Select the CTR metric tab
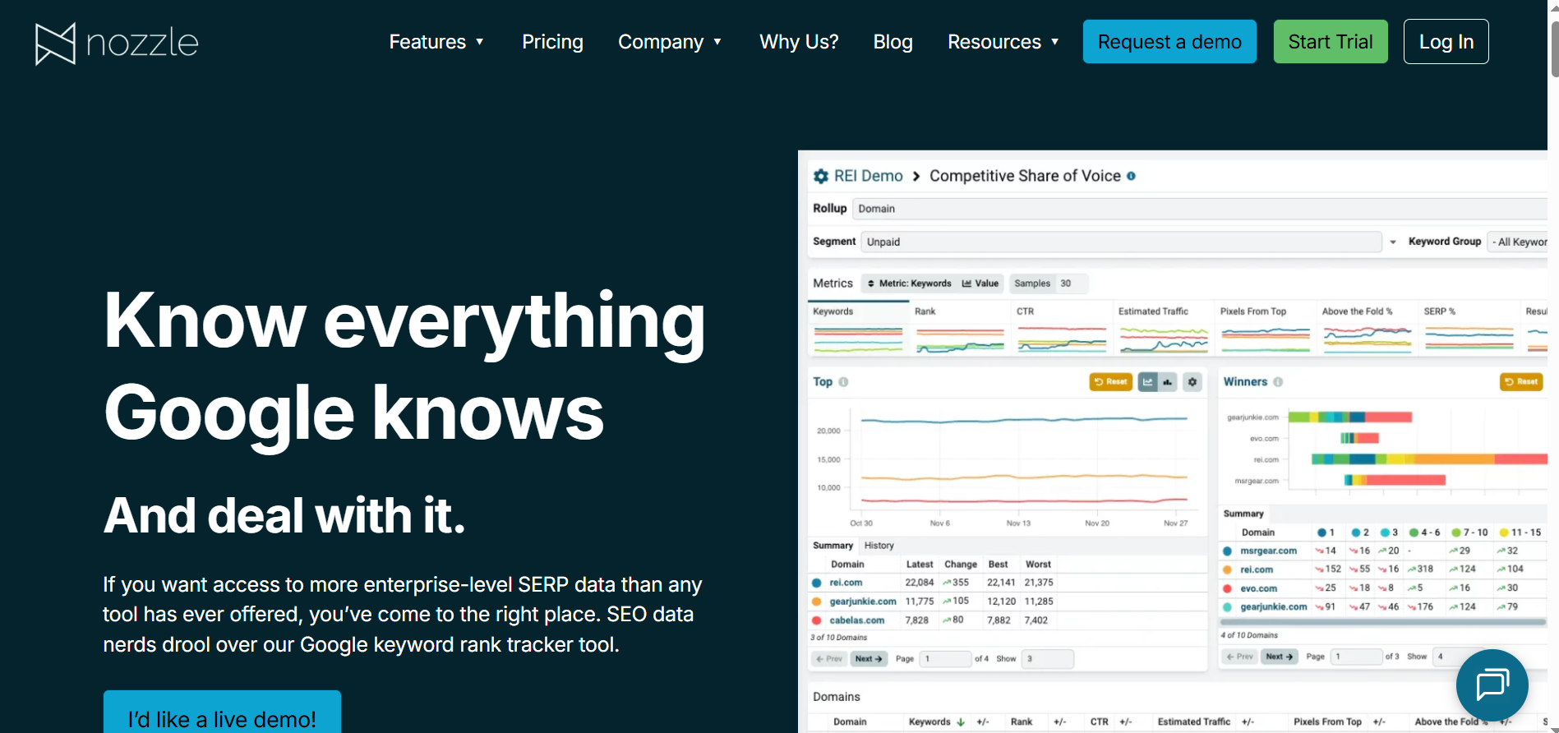Image resolution: width=1559 pixels, height=733 pixels. [1062, 328]
